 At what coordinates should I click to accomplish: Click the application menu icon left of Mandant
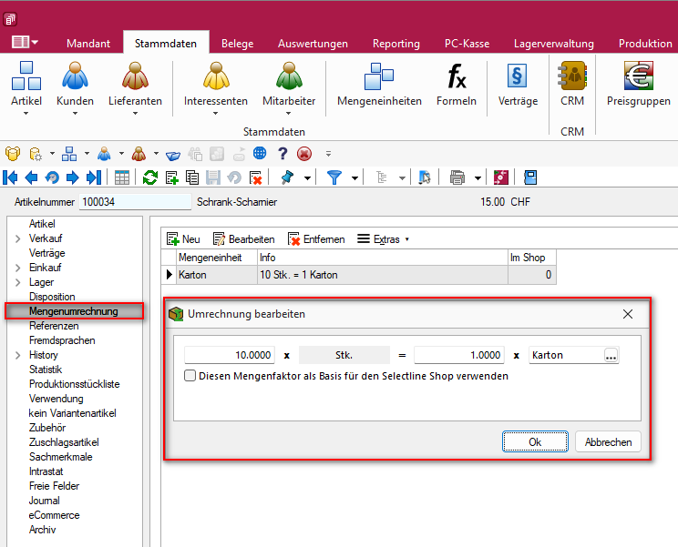(x=25, y=42)
